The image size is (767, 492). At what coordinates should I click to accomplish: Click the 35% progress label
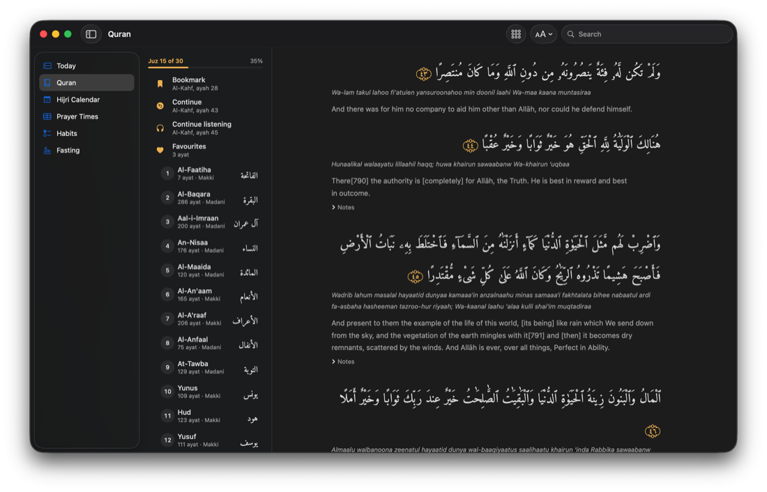pyautogui.click(x=257, y=61)
